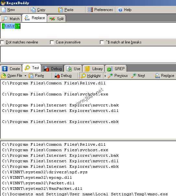Click result line ending npf.sys
The image size is (176, 196).
pos(45,172)
